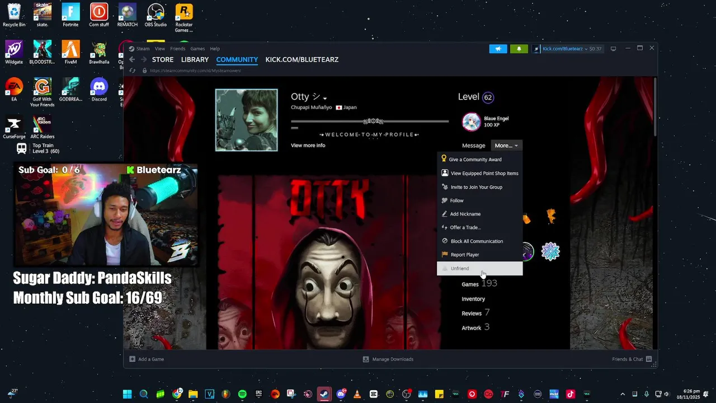Open Friends & Chat panel
Viewport: 716px width, 403px height.
(x=632, y=359)
